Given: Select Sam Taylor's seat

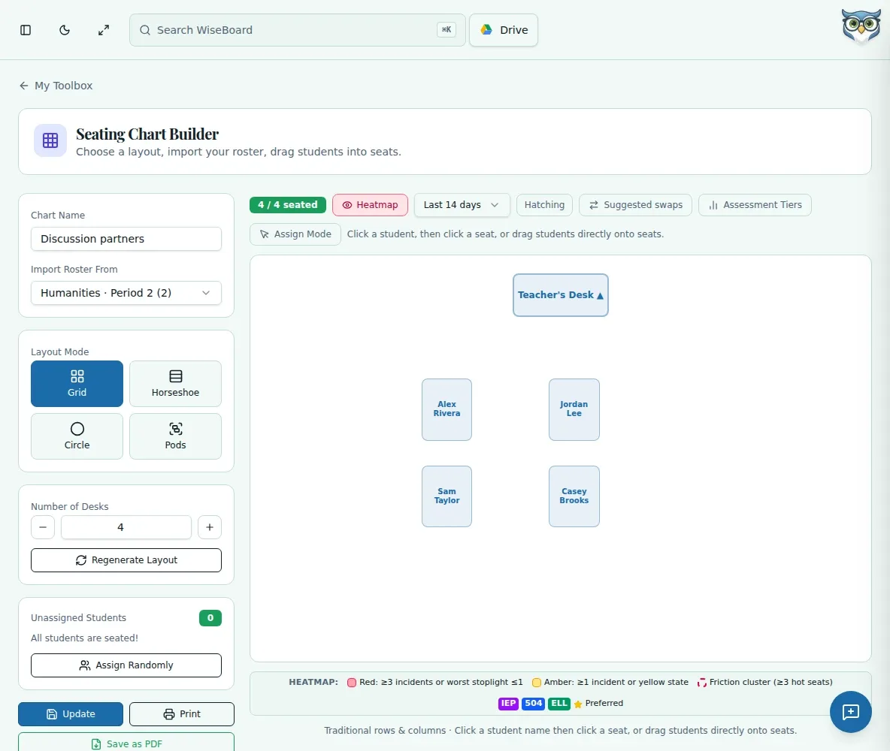Looking at the screenshot, I should tap(447, 496).
